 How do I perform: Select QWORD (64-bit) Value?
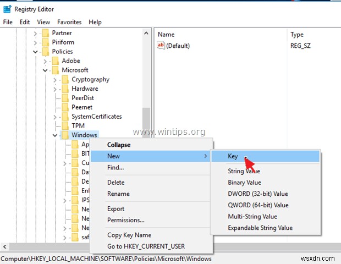(x=265, y=205)
